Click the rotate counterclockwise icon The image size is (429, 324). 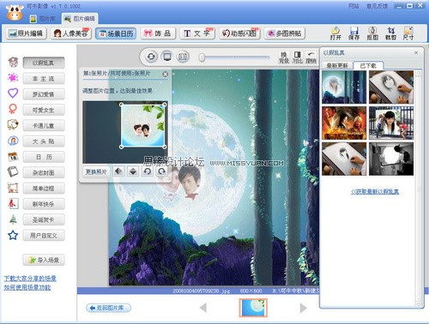pos(148,171)
